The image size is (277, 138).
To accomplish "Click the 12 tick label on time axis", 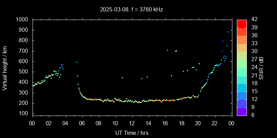I will (x=132, y=123).
